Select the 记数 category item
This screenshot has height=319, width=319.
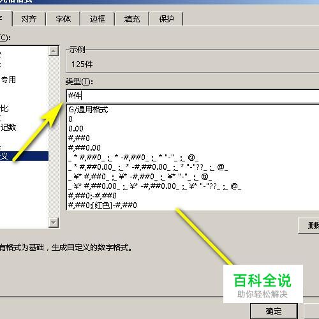24,128
